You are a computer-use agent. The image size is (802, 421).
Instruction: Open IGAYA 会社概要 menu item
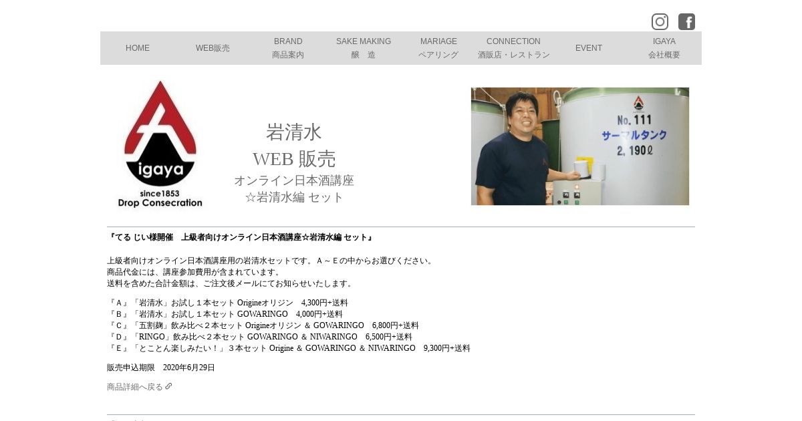664,48
